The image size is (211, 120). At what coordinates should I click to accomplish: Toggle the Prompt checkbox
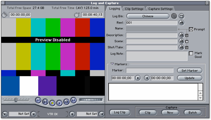coord(191,29)
